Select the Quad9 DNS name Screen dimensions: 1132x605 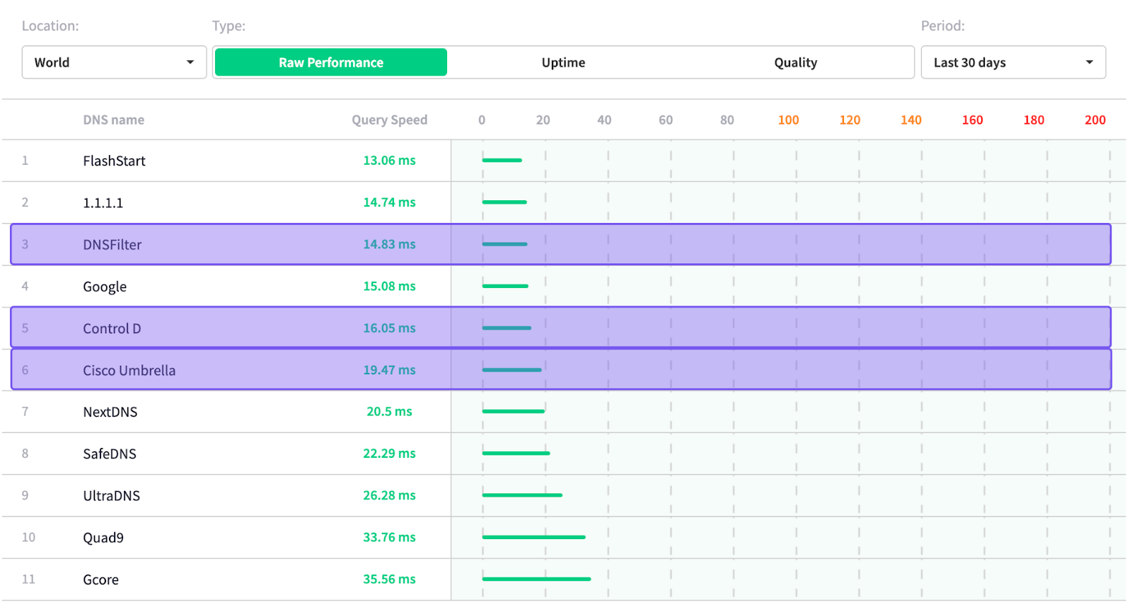pyautogui.click(x=103, y=538)
